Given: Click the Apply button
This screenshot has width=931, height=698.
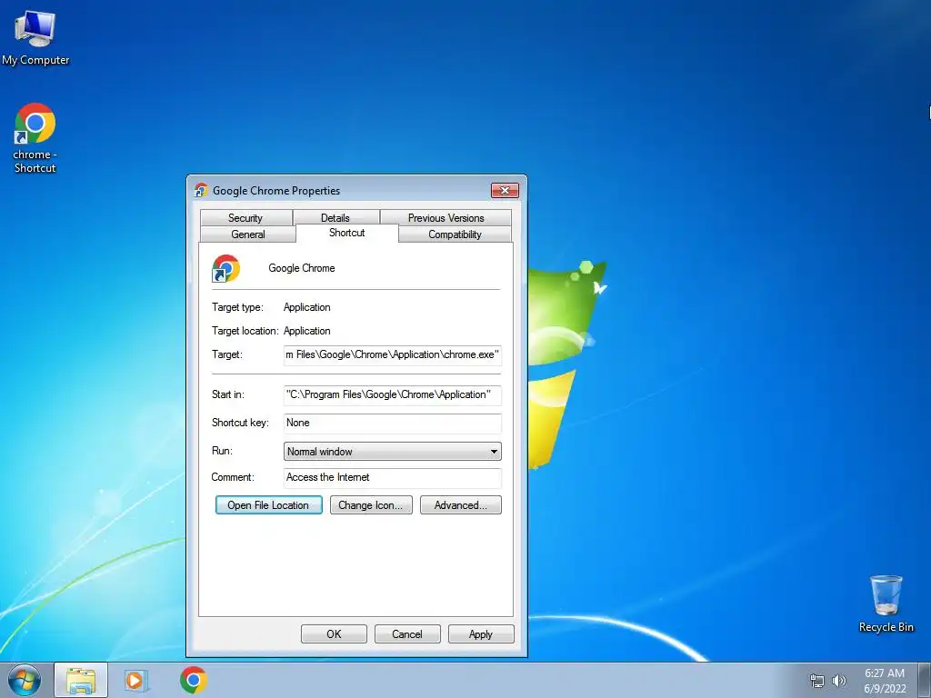Looking at the screenshot, I should coord(481,633).
